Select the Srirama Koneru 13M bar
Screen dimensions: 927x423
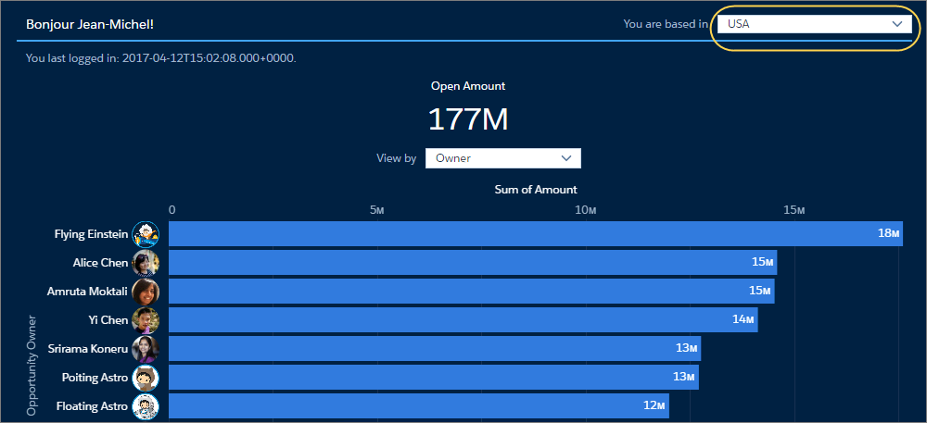(435, 349)
